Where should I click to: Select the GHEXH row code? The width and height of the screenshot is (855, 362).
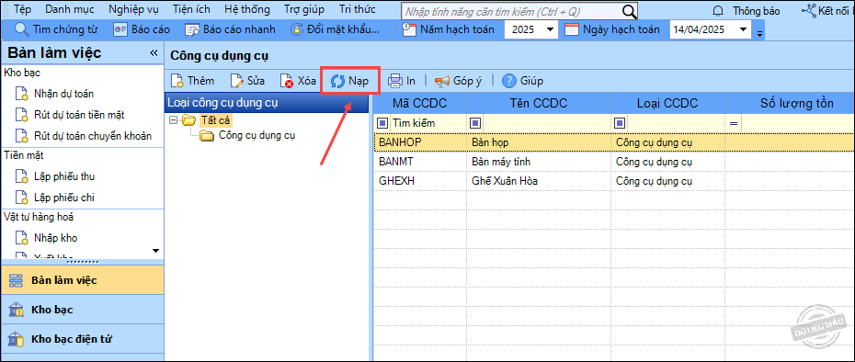tap(396, 180)
